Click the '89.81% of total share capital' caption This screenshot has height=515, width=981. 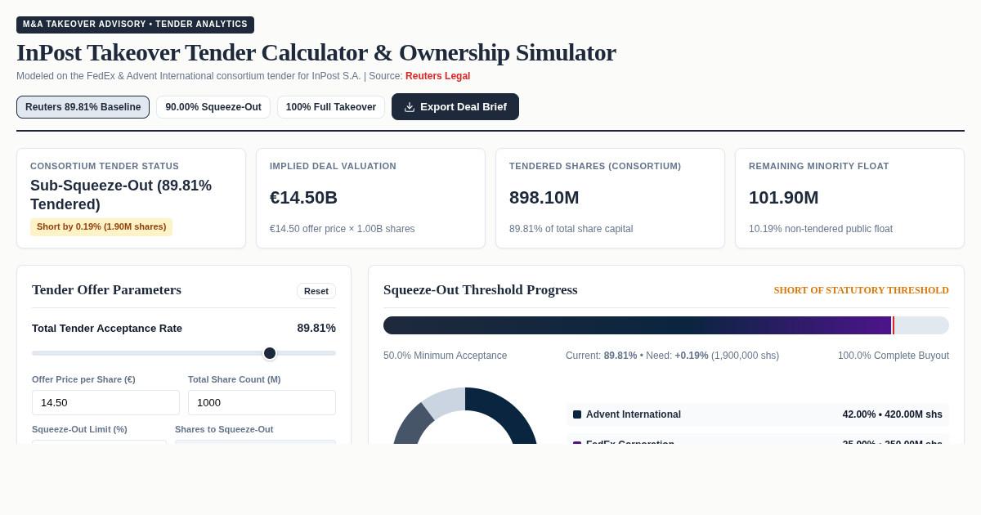tap(571, 229)
